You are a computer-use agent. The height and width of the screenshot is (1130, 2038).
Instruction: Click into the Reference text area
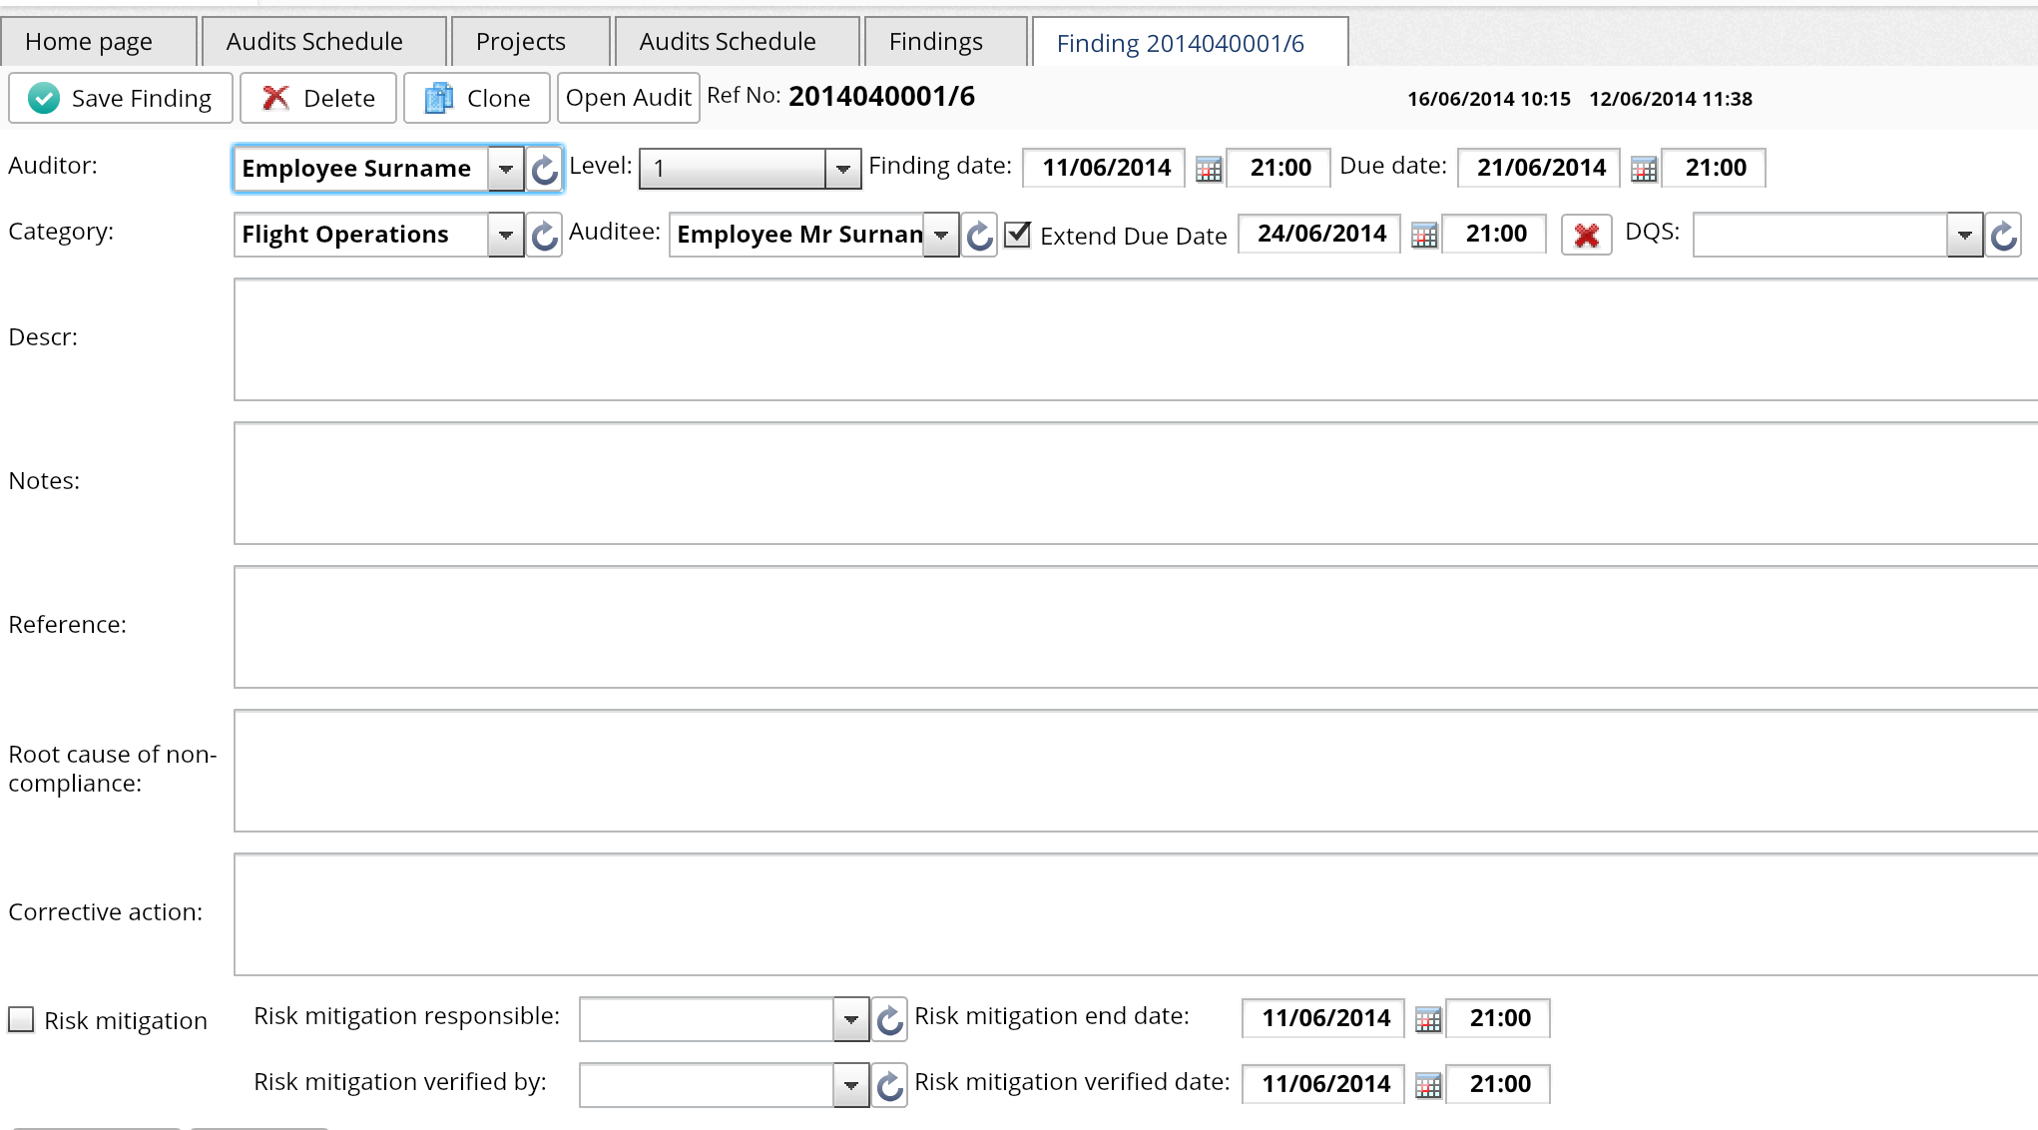pos(1136,627)
